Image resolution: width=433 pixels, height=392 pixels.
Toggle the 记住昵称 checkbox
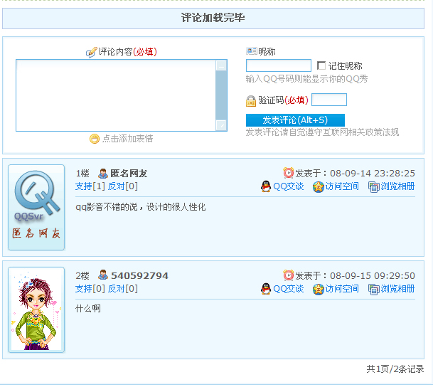click(321, 65)
